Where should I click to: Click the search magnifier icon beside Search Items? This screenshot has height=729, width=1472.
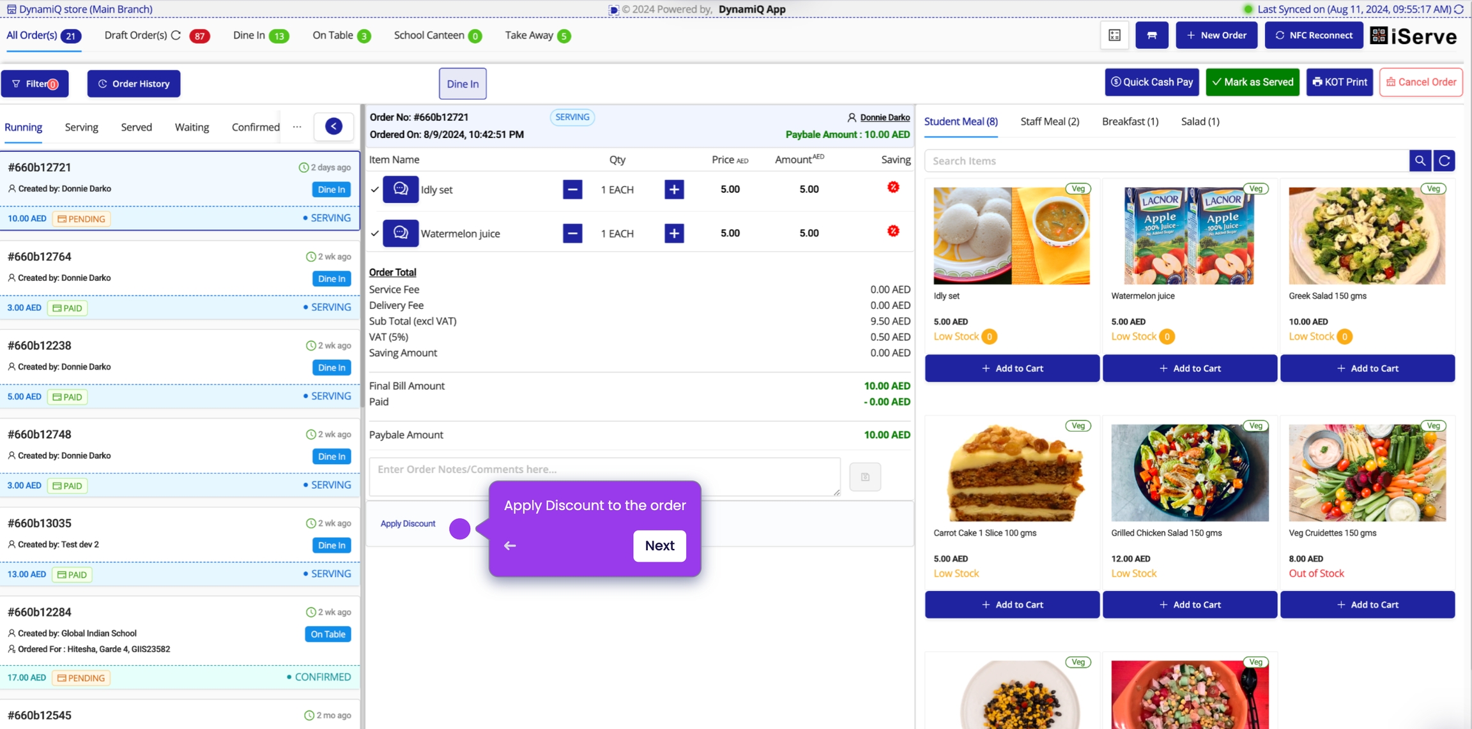click(1420, 161)
